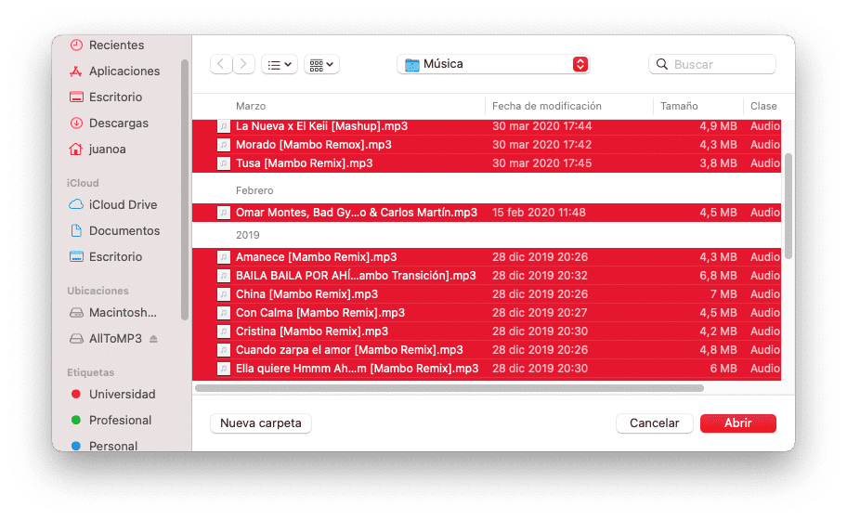Click the Cancelar button

(x=654, y=423)
